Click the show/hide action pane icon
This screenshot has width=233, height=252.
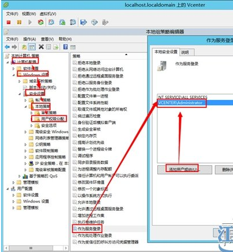[x=73, y=47]
